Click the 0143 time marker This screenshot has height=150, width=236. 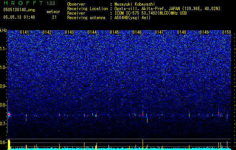point(69,32)
